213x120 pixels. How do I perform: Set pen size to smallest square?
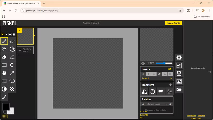coord(3,34)
